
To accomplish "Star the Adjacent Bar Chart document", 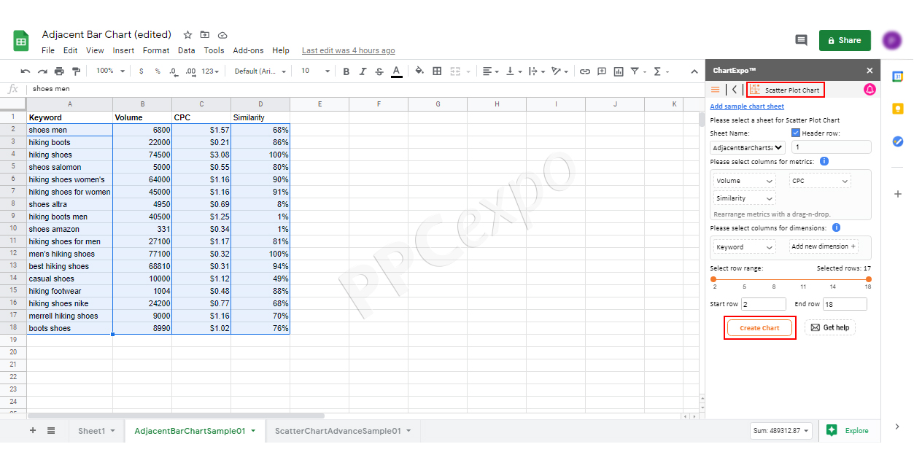I will point(187,34).
